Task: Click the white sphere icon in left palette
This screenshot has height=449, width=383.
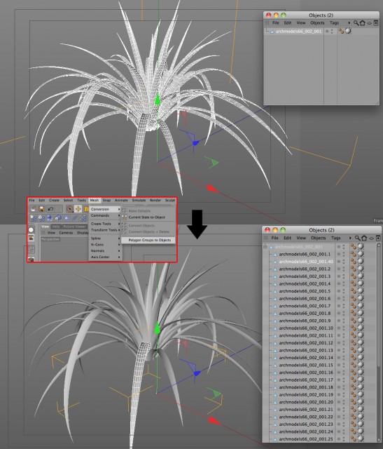Action: 31,229
